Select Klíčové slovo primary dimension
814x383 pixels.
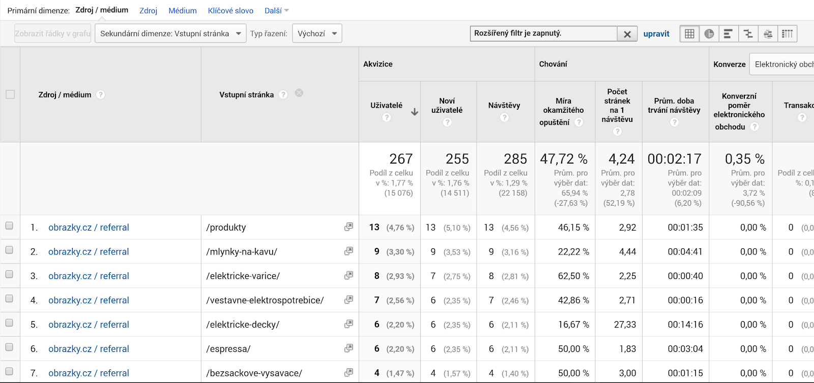click(230, 11)
